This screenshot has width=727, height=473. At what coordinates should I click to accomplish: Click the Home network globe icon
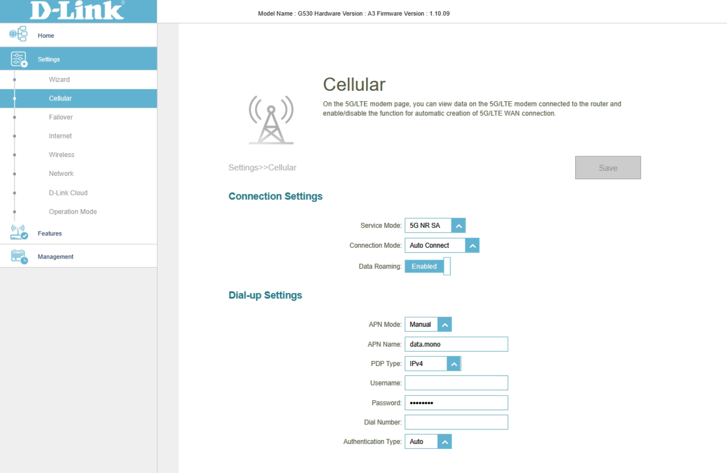click(18, 34)
